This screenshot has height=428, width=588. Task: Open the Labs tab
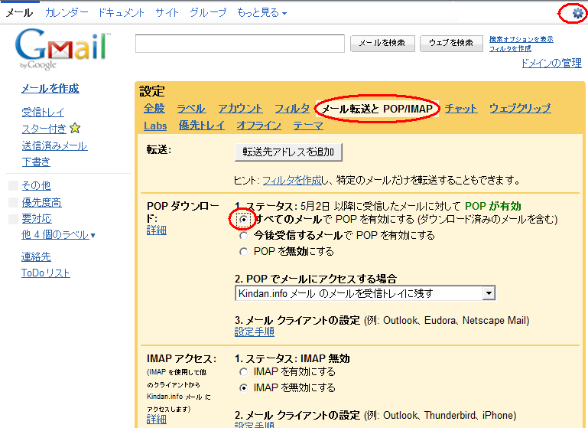[x=155, y=126]
